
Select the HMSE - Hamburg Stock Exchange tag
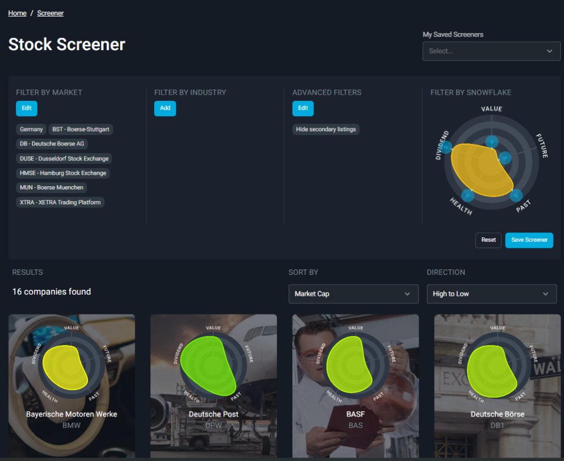63,173
